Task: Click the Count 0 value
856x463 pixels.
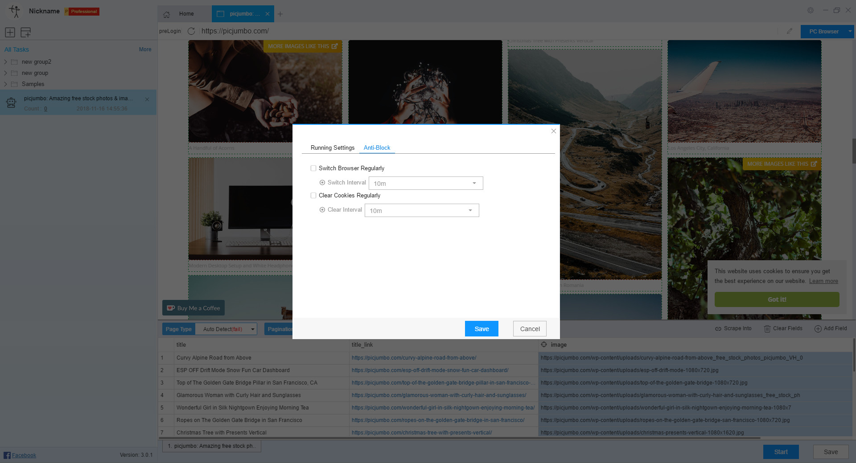Action: click(x=45, y=109)
